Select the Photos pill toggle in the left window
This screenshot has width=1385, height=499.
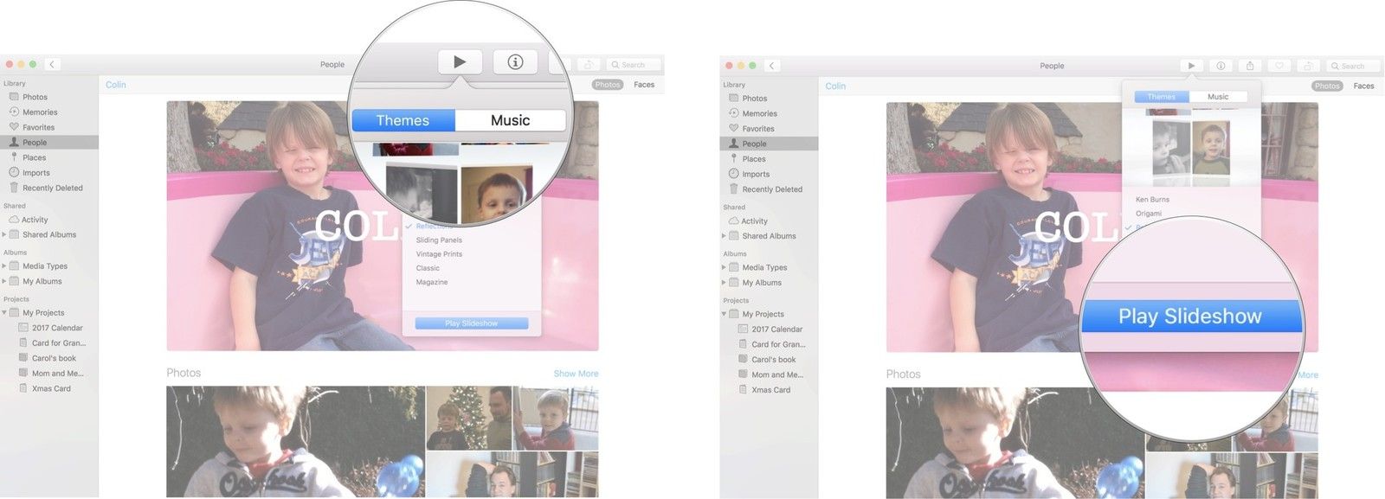[608, 85]
